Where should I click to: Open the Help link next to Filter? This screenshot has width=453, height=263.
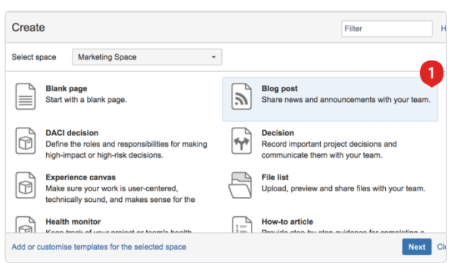(x=443, y=28)
